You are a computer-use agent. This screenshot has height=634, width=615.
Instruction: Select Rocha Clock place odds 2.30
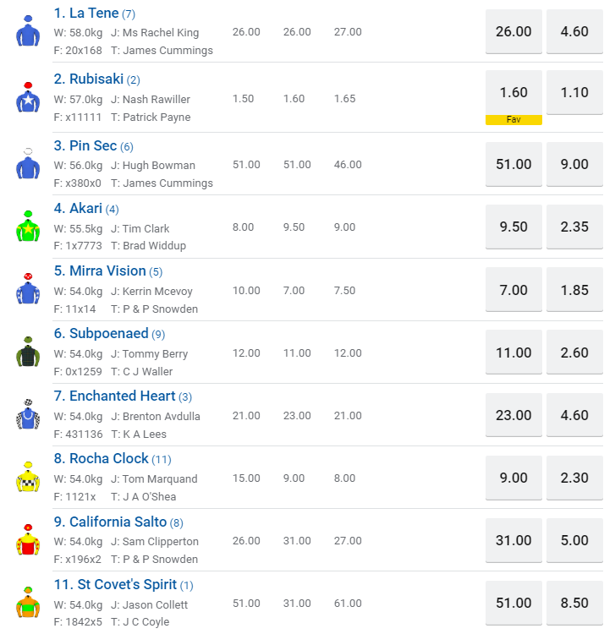point(574,478)
